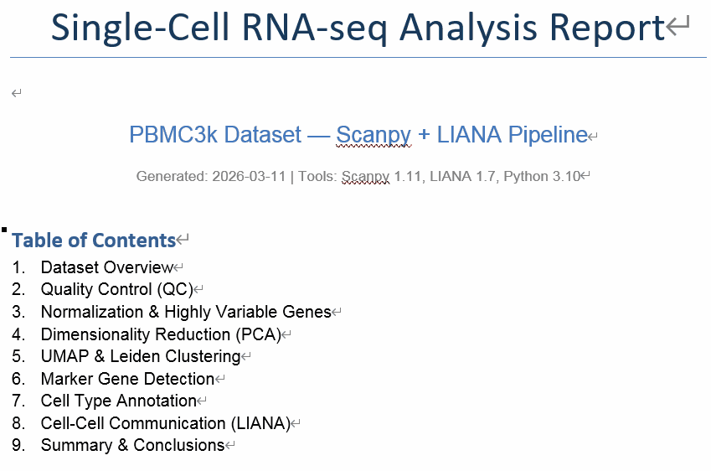
Task: Click the "Table of Contents" heading
Action: point(94,241)
